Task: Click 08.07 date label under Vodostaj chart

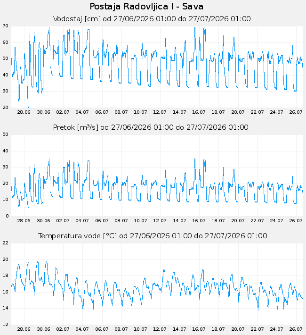Action: 121,112
